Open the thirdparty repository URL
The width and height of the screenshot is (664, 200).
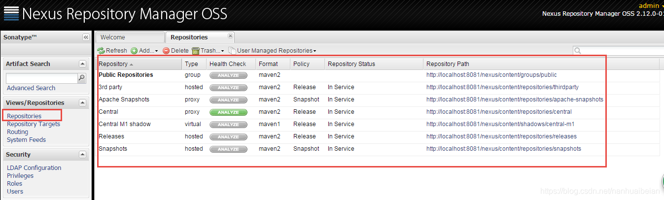502,88
